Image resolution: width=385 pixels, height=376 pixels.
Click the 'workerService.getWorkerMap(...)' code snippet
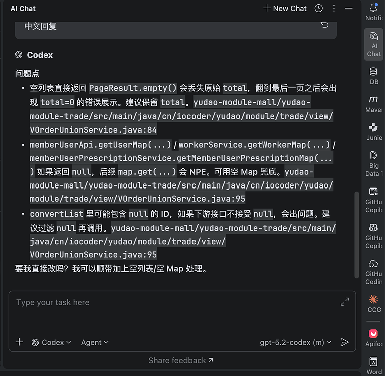(x=255, y=145)
